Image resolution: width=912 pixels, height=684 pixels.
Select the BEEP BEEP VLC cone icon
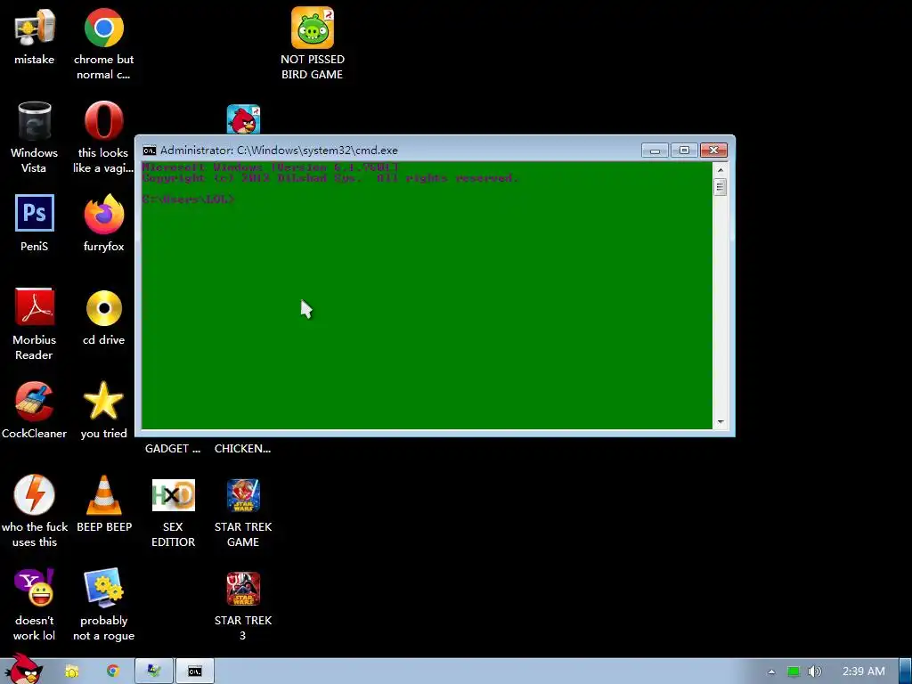103,495
